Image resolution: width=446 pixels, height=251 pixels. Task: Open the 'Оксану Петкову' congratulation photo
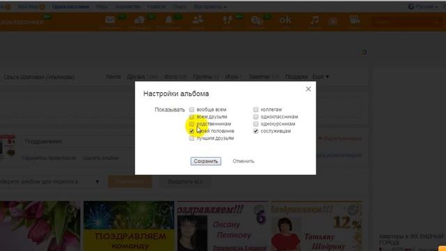click(222, 226)
